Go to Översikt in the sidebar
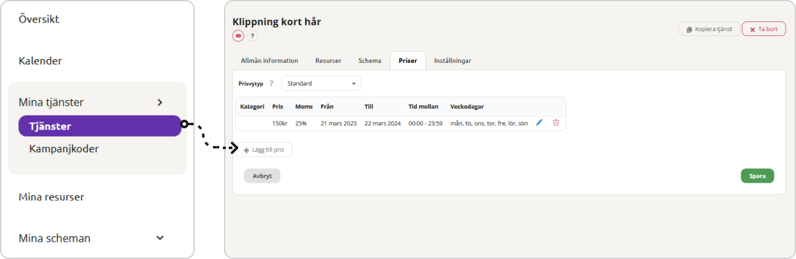The height and width of the screenshot is (259, 796). tap(39, 19)
